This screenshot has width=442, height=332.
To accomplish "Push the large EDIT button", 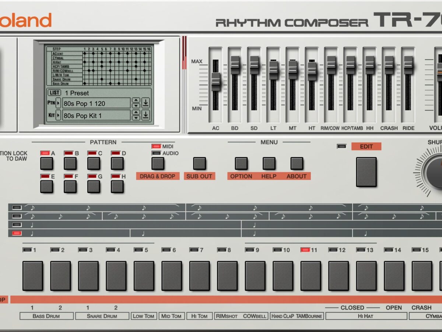I will tap(366, 172).
